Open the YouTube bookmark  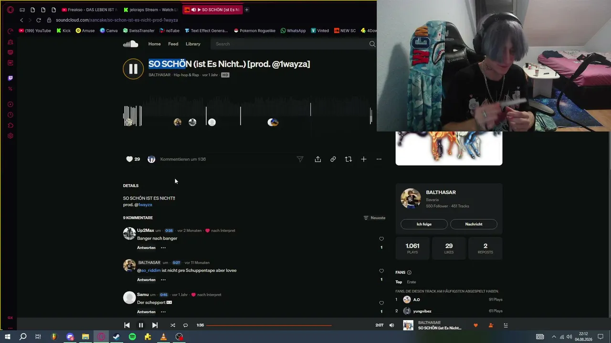click(x=35, y=30)
